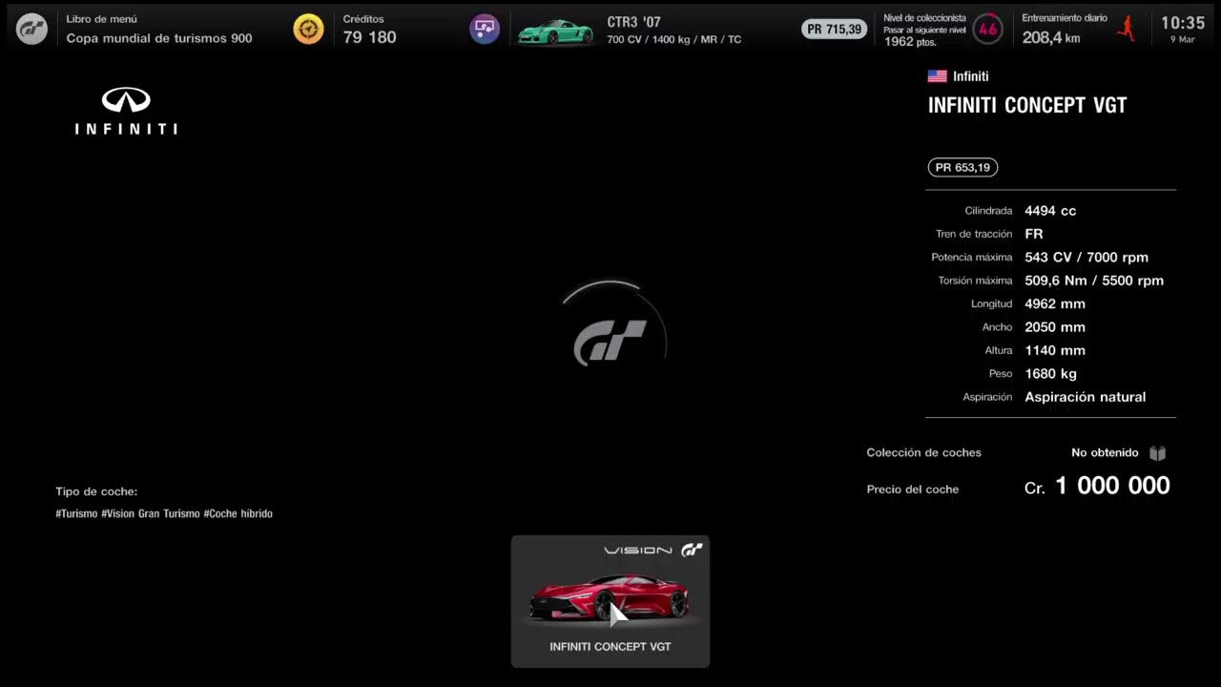Select the purple garage car-swap icon
This screenshot has height=687, width=1221.
point(485,29)
